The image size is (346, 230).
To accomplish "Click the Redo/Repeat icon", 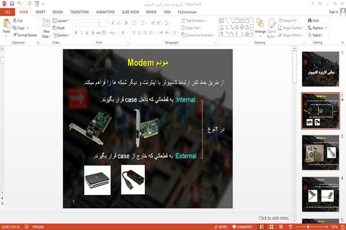I will coord(29,3).
